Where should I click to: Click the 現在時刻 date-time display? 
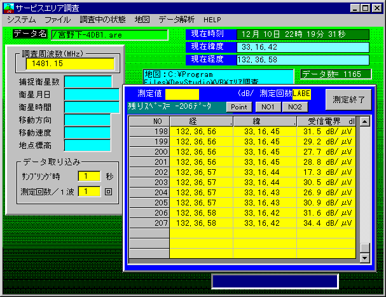[x=303, y=34]
